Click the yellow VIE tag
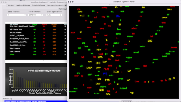The width and height of the screenshot is (181, 102). tap(132, 93)
